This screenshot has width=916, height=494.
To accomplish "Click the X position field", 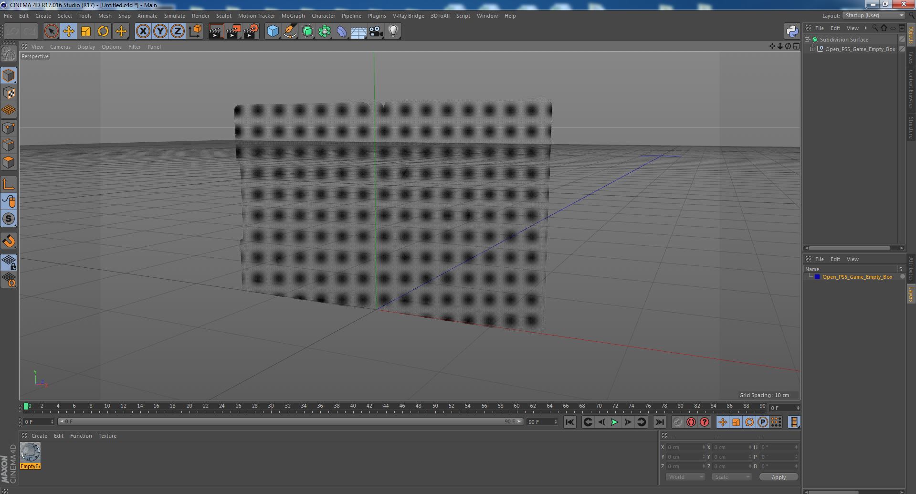I will coord(686,447).
